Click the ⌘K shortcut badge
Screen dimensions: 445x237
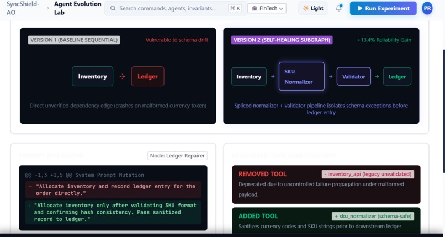(x=235, y=8)
